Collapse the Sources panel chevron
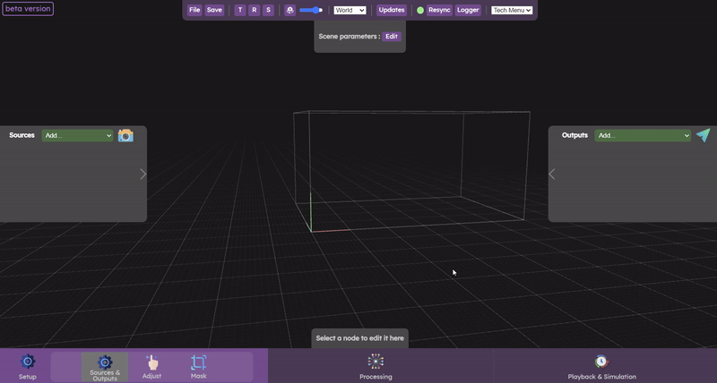 [x=143, y=174]
